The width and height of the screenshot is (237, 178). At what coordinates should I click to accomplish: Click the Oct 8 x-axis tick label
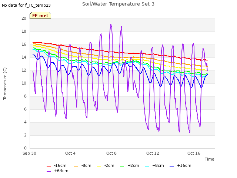(x=111, y=153)
